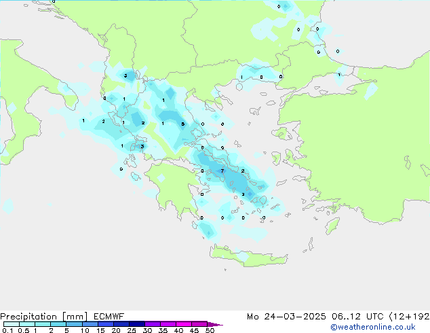Click the "5" precipitation value in central Greece
The image size is (430, 333).
click(x=183, y=124)
